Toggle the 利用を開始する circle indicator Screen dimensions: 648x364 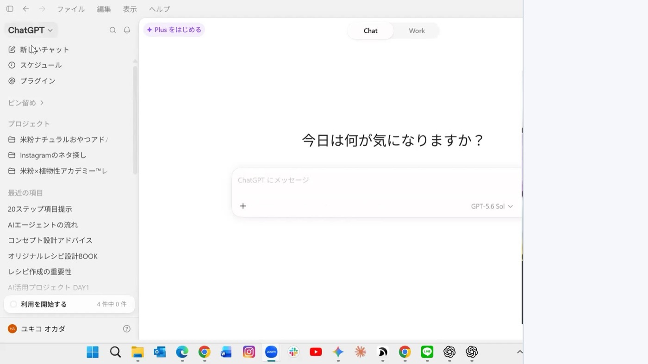pyautogui.click(x=13, y=304)
